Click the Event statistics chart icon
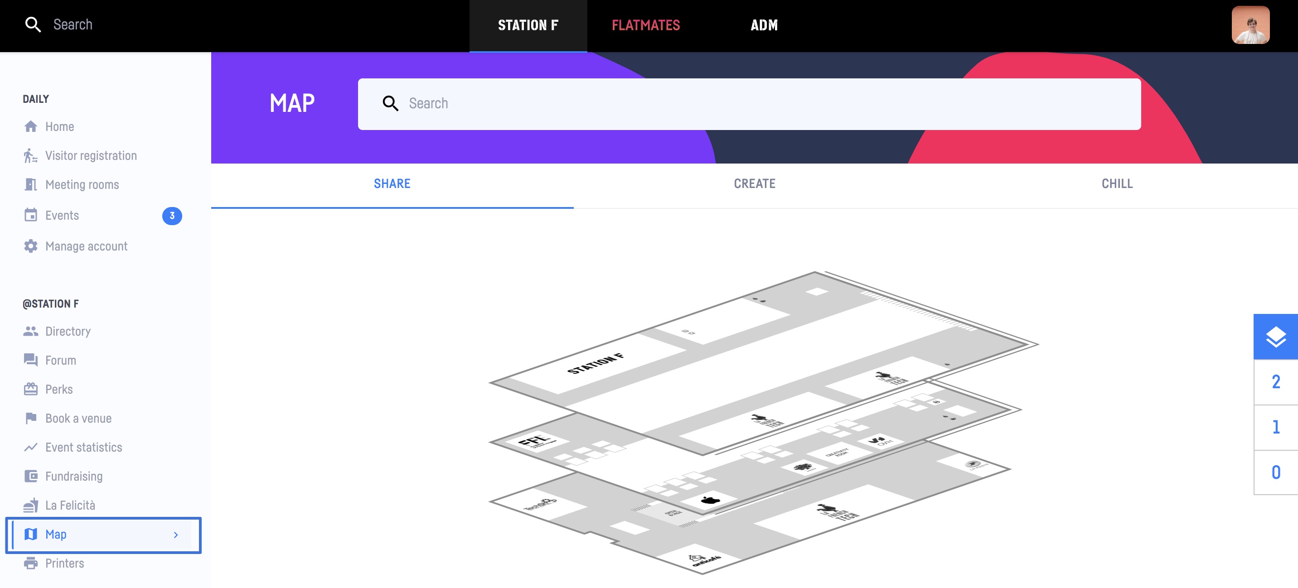The width and height of the screenshot is (1298, 588). 31,447
